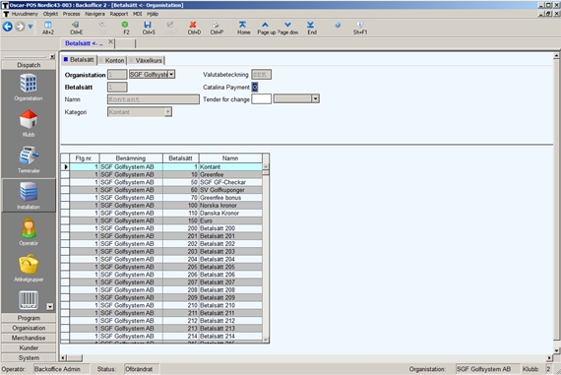Open Organisation icon in Dispatch sidebar
Screen dimensions: 561x375
tap(29, 83)
